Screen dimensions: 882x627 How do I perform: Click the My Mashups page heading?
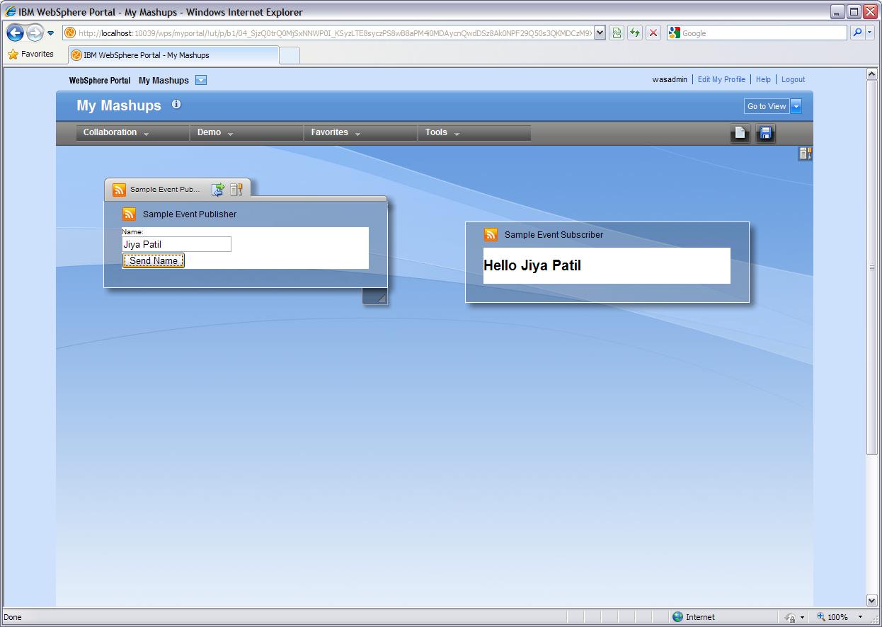[x=119, y=105]
